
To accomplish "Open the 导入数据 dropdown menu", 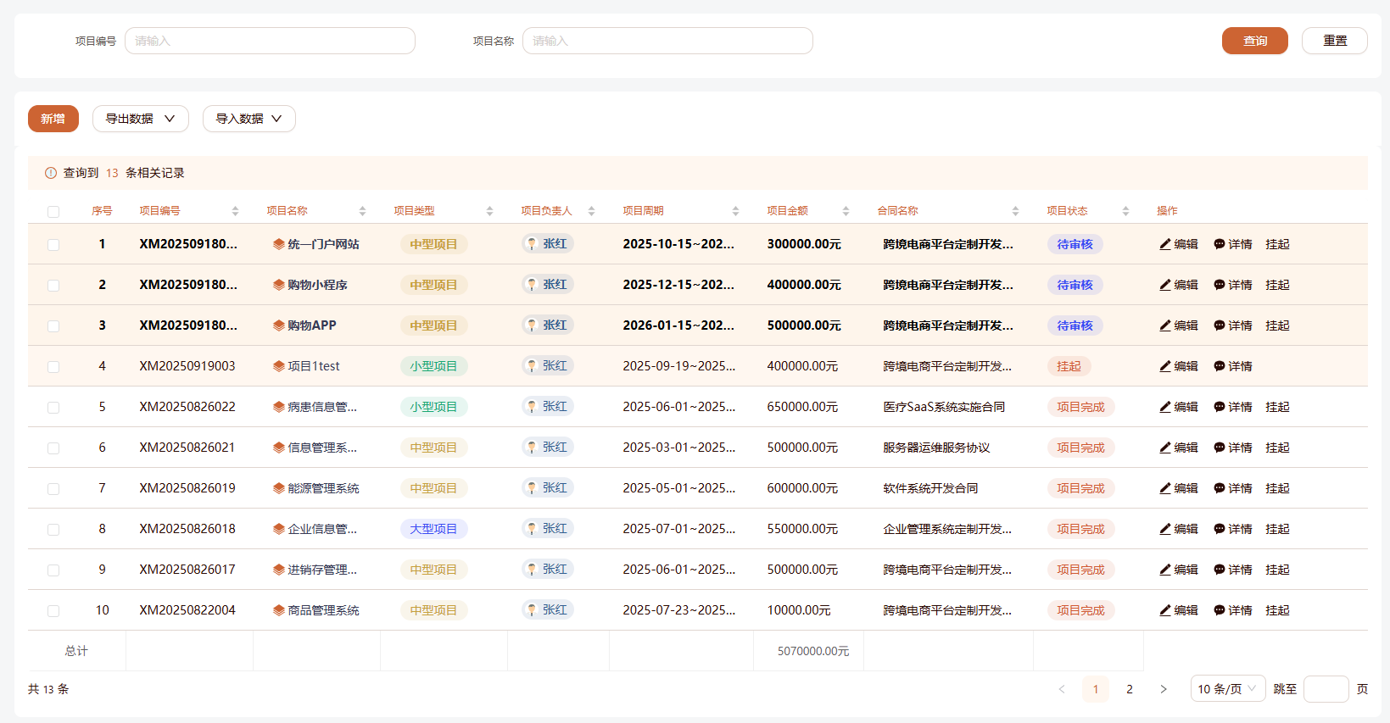I will (x=248, y=119).
